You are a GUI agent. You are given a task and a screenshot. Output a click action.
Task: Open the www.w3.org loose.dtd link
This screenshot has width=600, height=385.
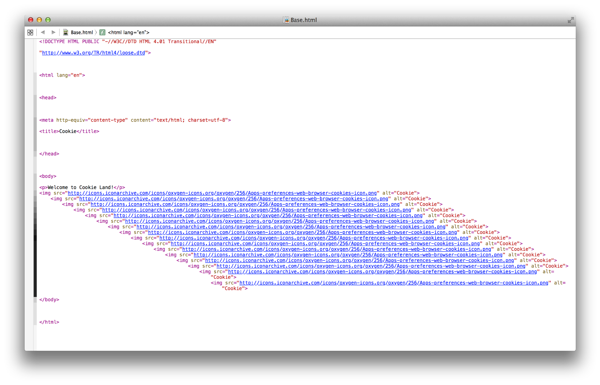93,53
